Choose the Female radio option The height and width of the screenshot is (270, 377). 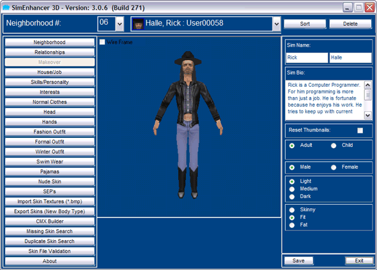coord(334,167)
